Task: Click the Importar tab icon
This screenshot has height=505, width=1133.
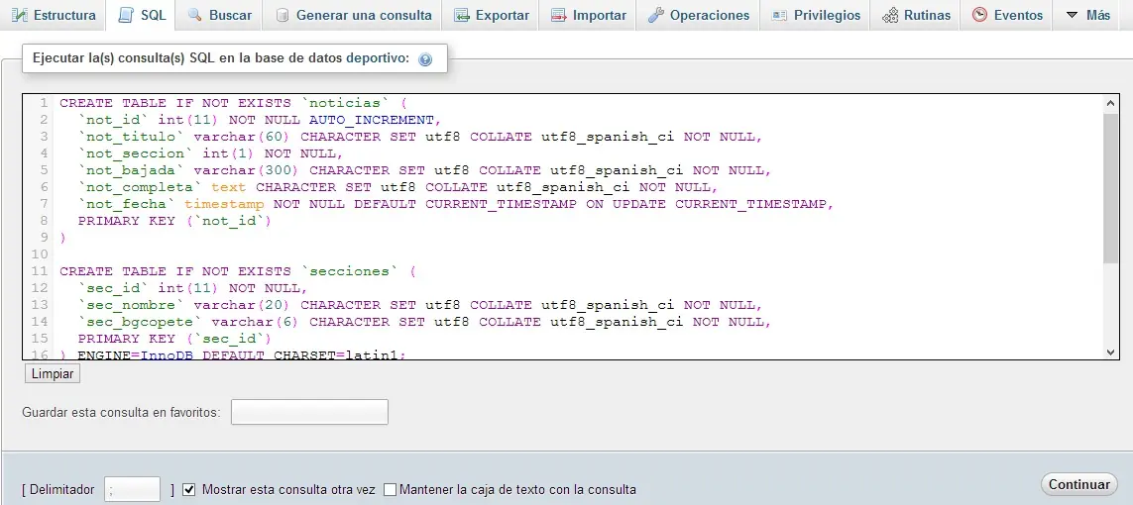Action: click(x=558, y=15)
